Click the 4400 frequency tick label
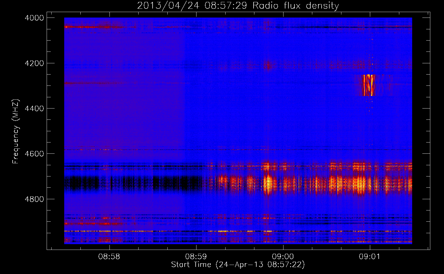444x274 pixels. (34, 109)
